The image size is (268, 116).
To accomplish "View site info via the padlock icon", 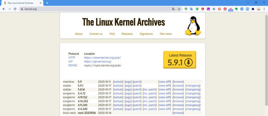I will 22,9.
